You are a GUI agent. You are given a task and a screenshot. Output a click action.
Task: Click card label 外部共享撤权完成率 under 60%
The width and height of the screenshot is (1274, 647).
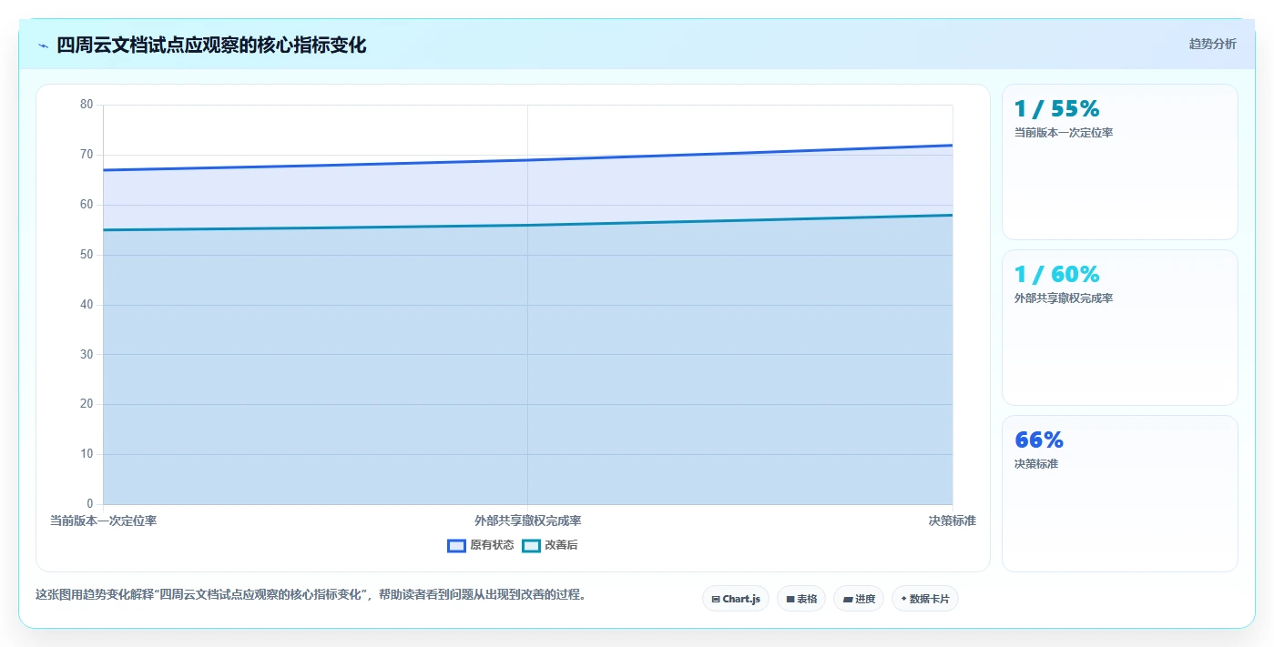(x=1064, y=298)
